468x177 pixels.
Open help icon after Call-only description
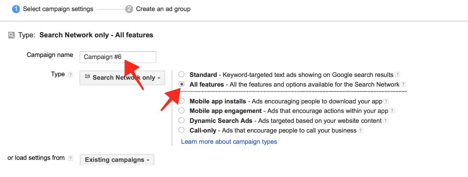tap(360, 131)
